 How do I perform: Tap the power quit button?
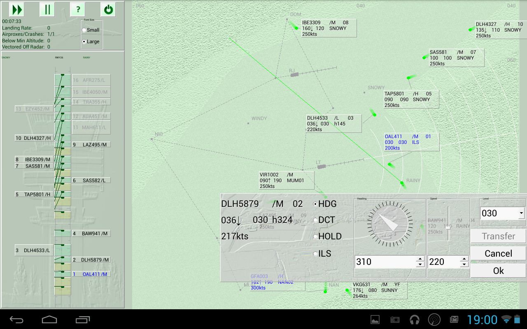click(108, 9)
